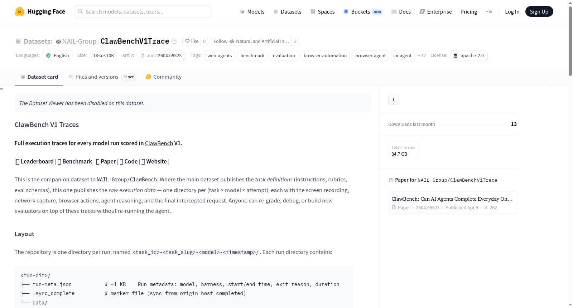
Task: Open the Code link
Action: tap(129, 161)
